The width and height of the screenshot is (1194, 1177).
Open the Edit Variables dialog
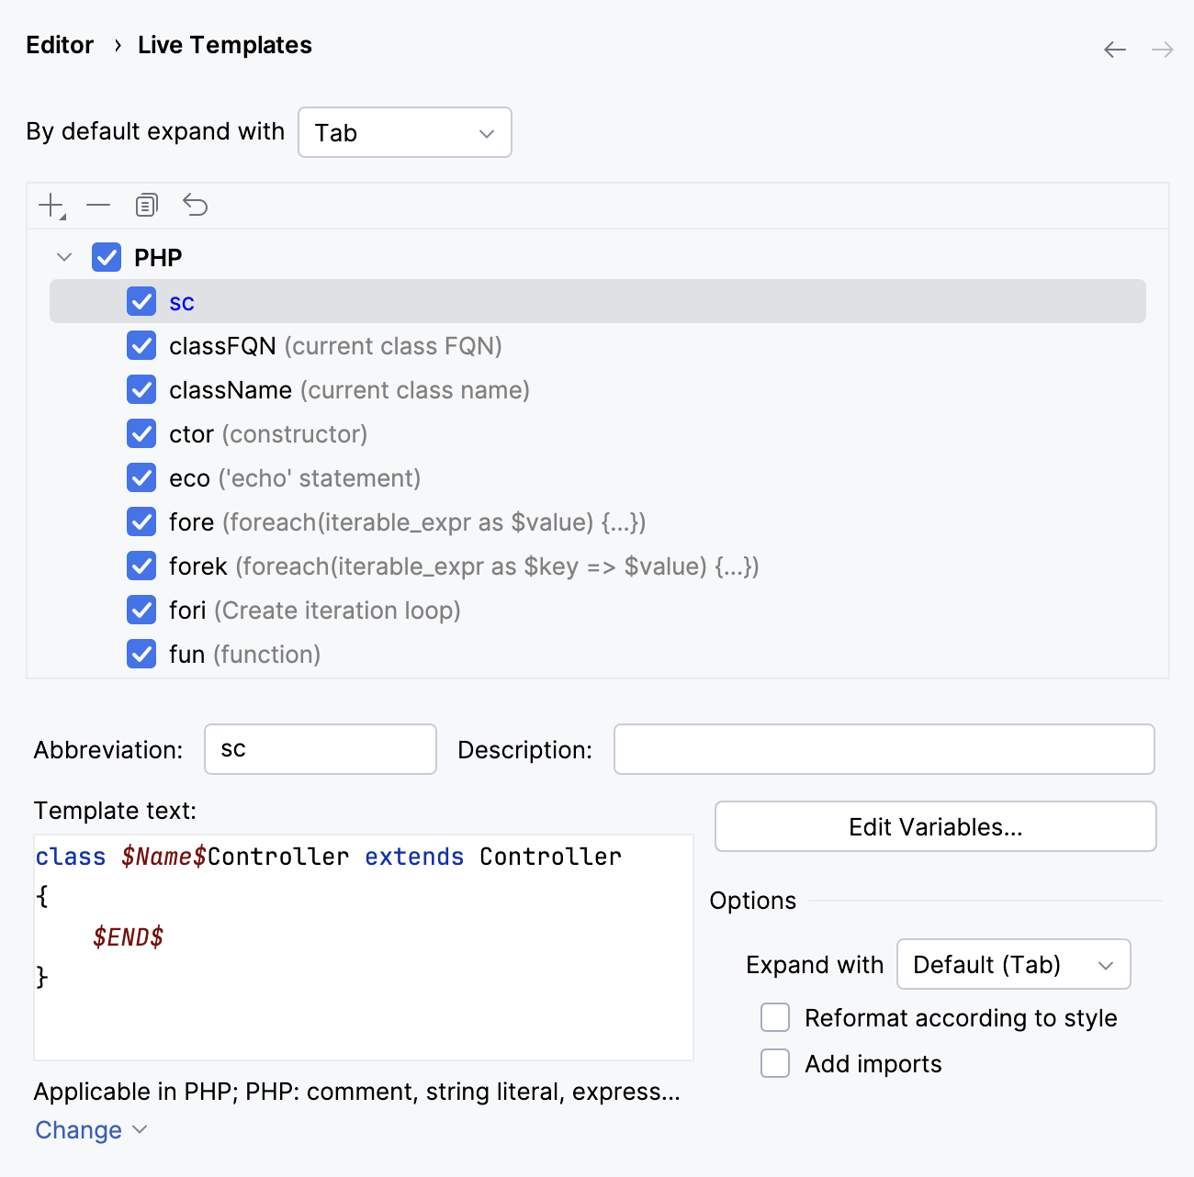(934, 826)
